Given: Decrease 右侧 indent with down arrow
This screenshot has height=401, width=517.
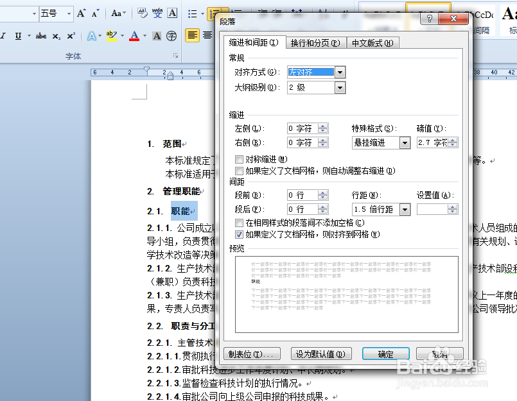Looking at the screenshot, I should (x=323, y=145).
